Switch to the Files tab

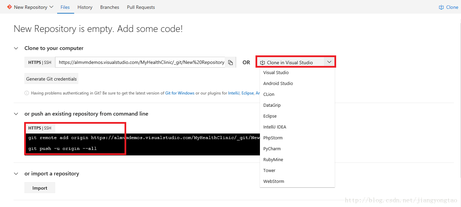click(65, 7)
